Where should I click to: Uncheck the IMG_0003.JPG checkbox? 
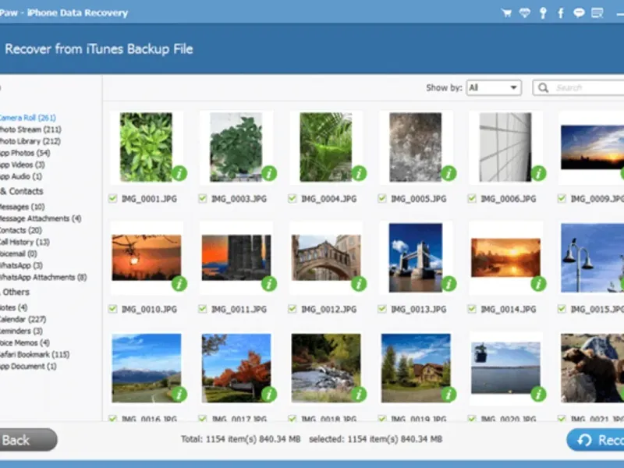203,198
